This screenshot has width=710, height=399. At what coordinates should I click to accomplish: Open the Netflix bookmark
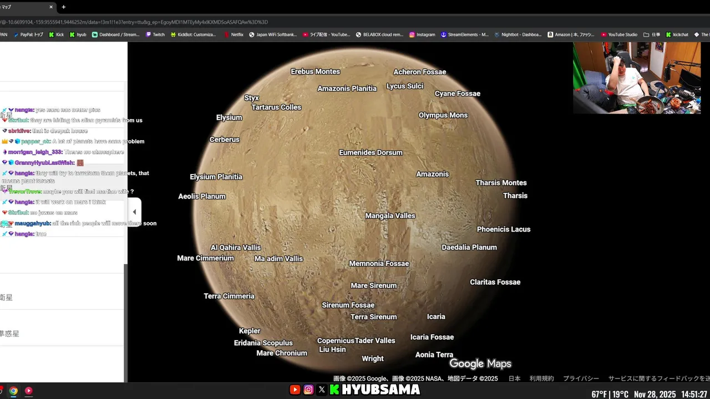click(x=233, y=34)
